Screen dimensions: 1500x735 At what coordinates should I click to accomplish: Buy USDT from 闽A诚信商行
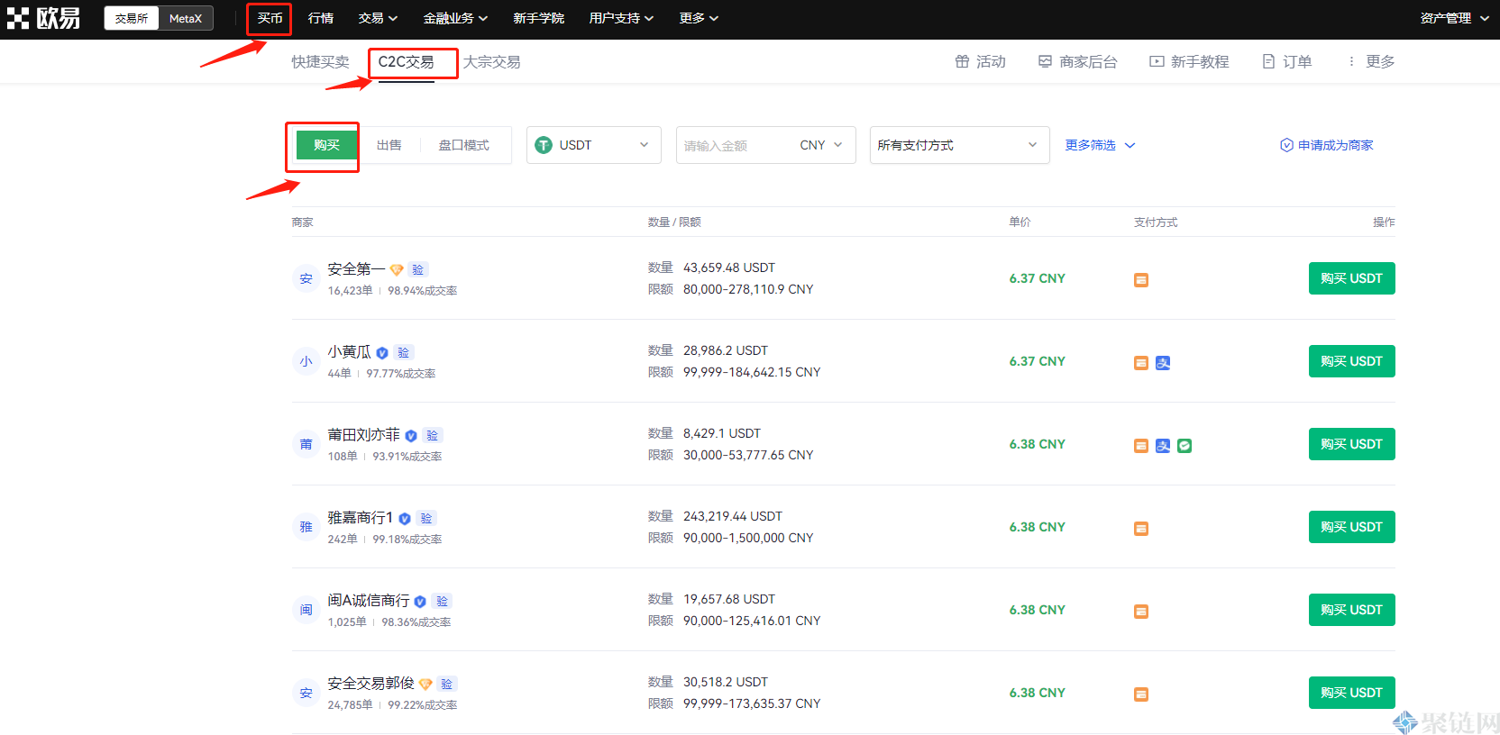pyautogui.click(x=1351, y=610)
